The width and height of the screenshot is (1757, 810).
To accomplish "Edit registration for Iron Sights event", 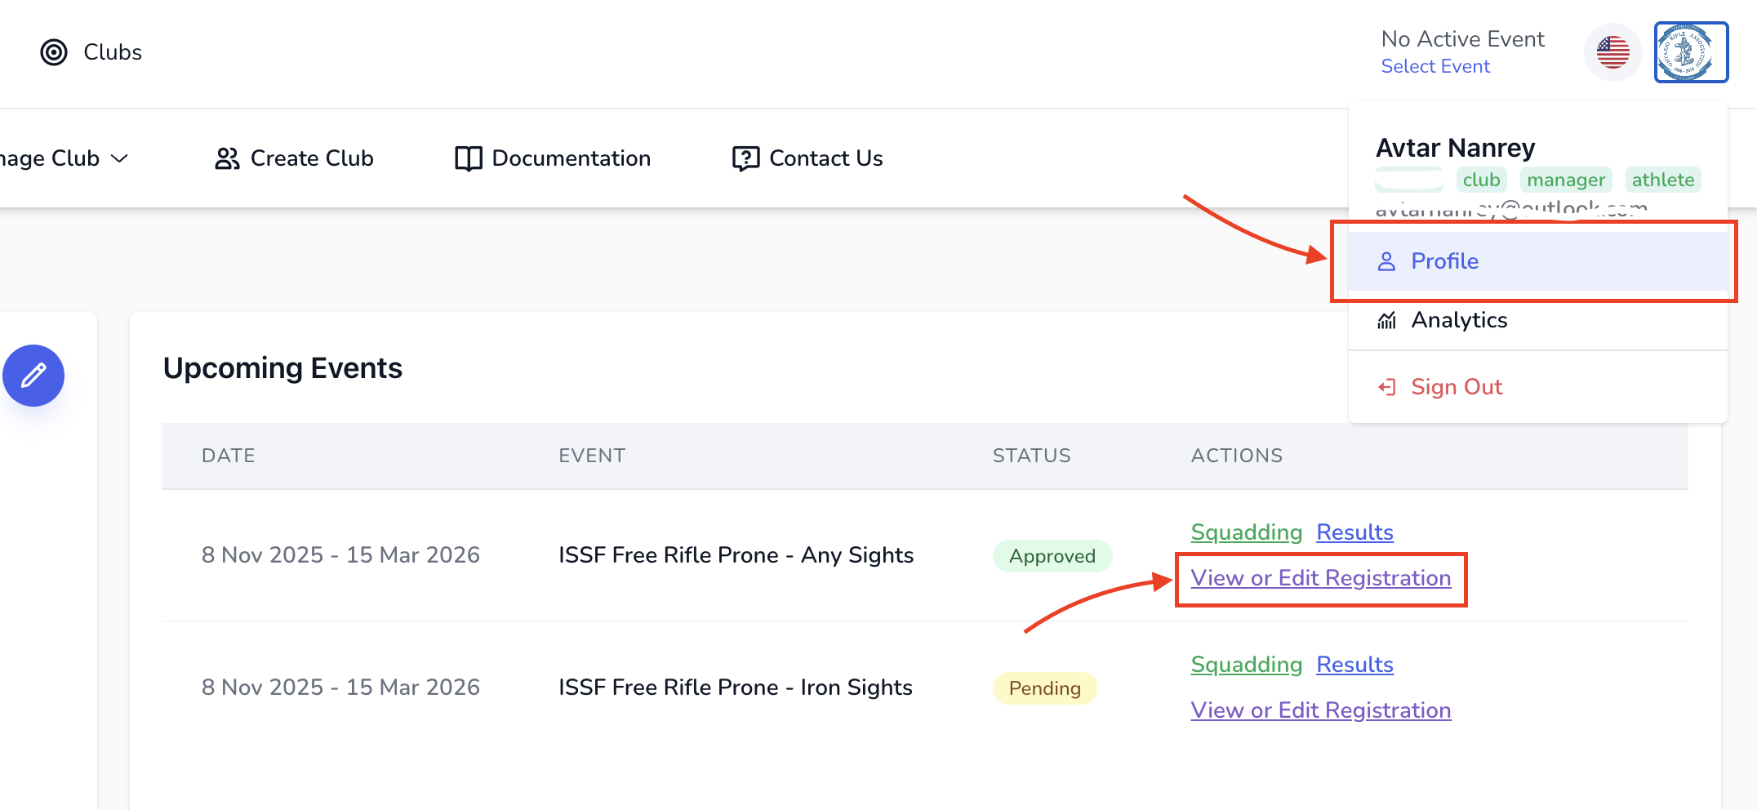I will 1320,710.
